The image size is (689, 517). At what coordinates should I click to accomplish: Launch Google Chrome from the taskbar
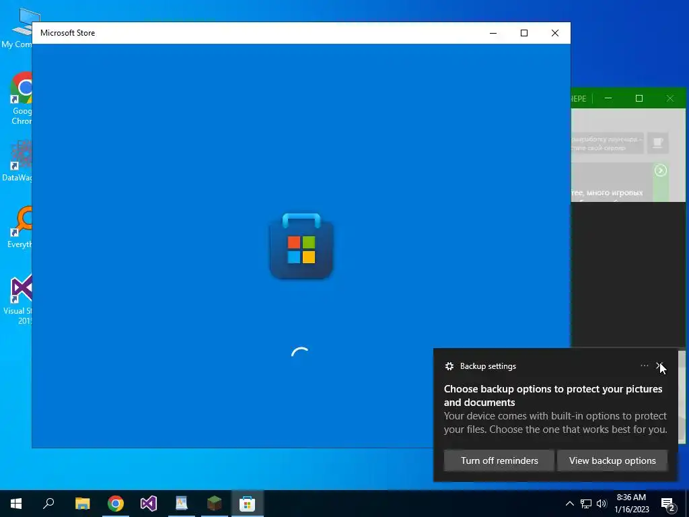pos(116,504)
